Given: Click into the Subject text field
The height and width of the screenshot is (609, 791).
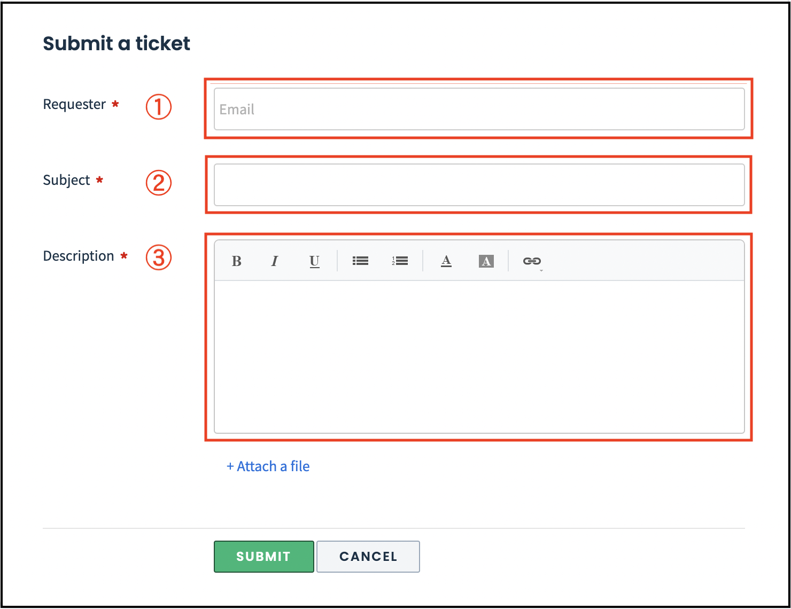Looking at the screenshot, I should pos(479,185).
